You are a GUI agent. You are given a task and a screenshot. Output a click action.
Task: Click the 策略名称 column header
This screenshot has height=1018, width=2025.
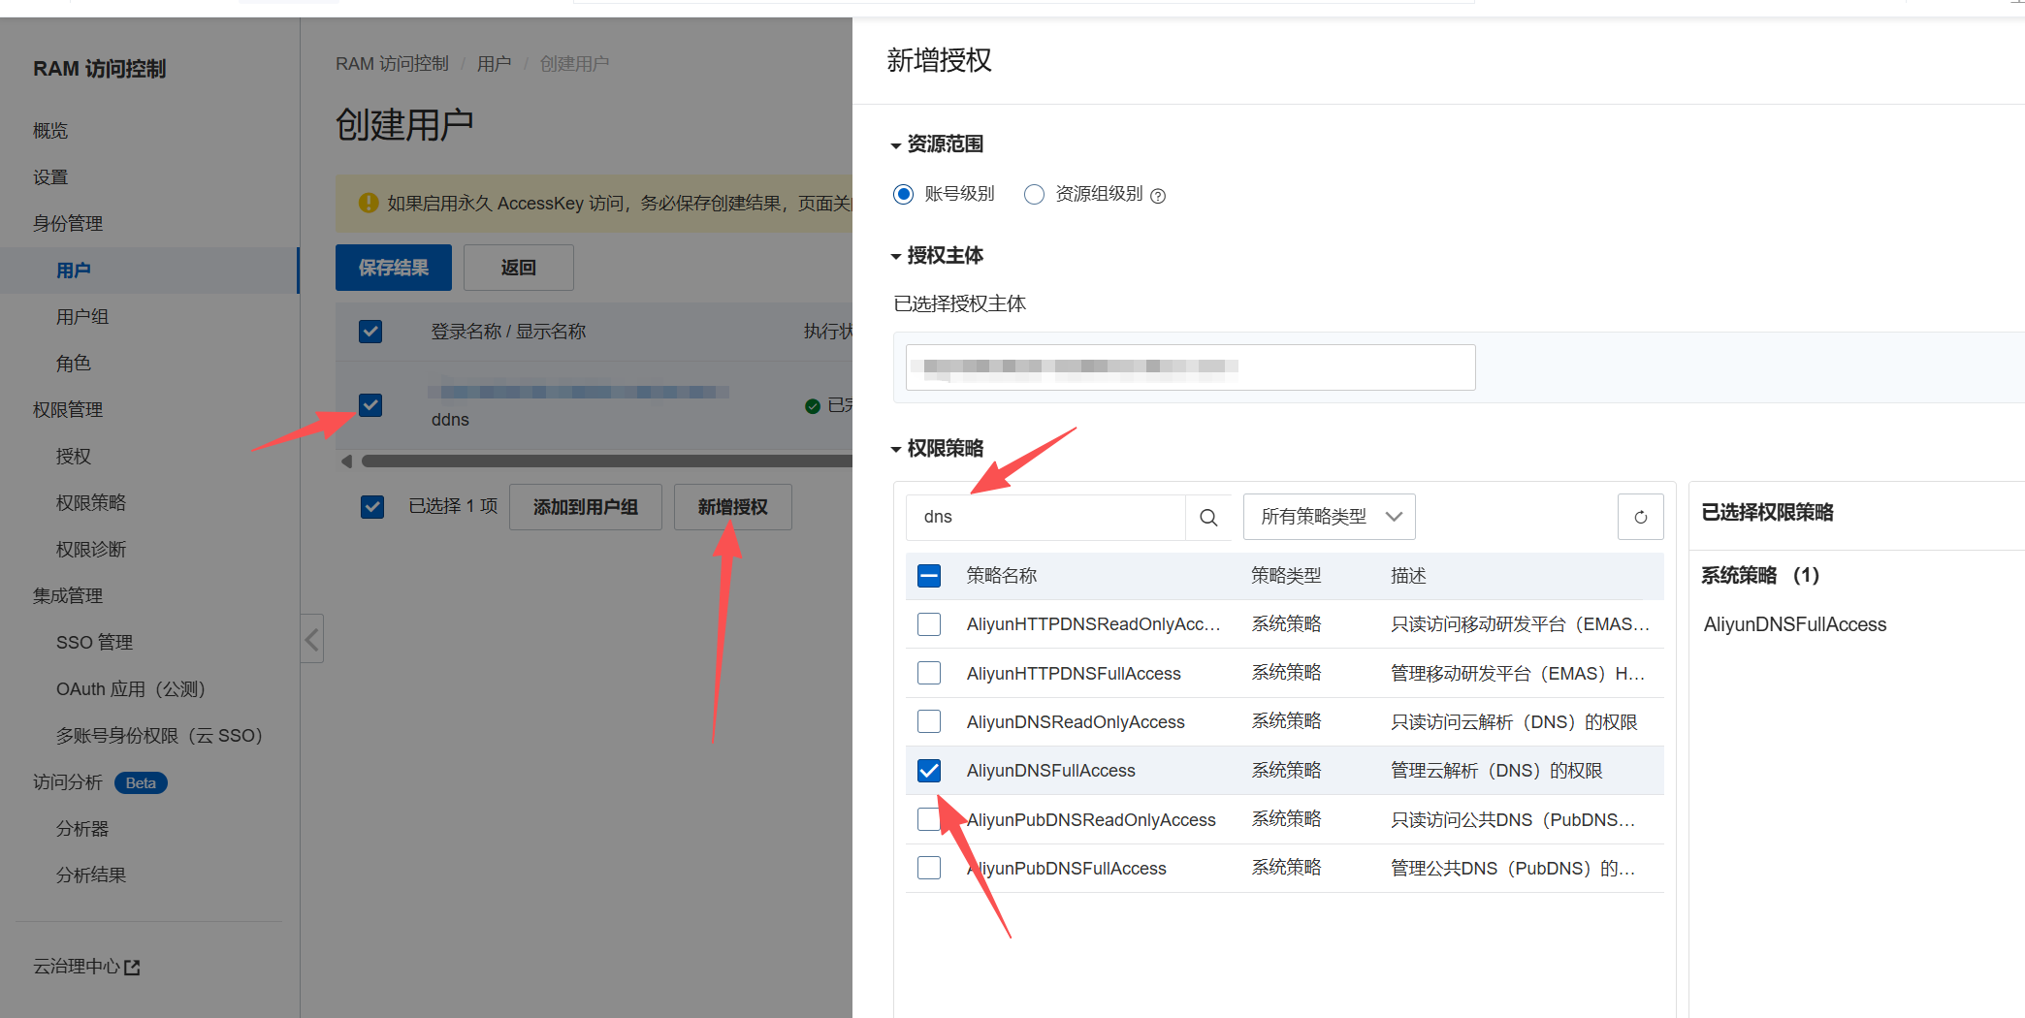tap(1002, 577)
